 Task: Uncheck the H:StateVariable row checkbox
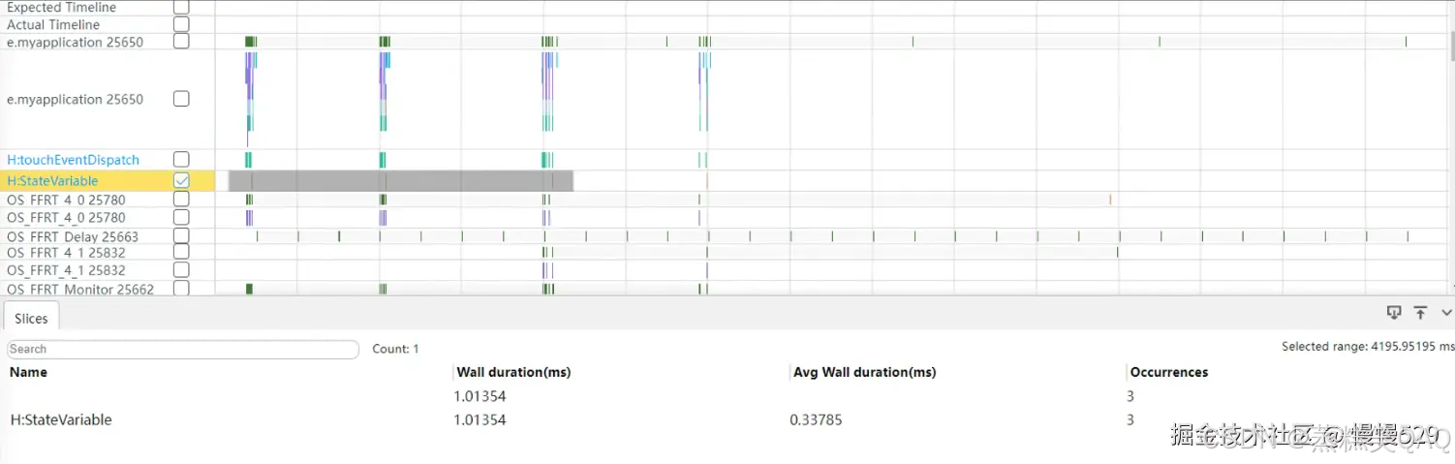tap(181, 180)
